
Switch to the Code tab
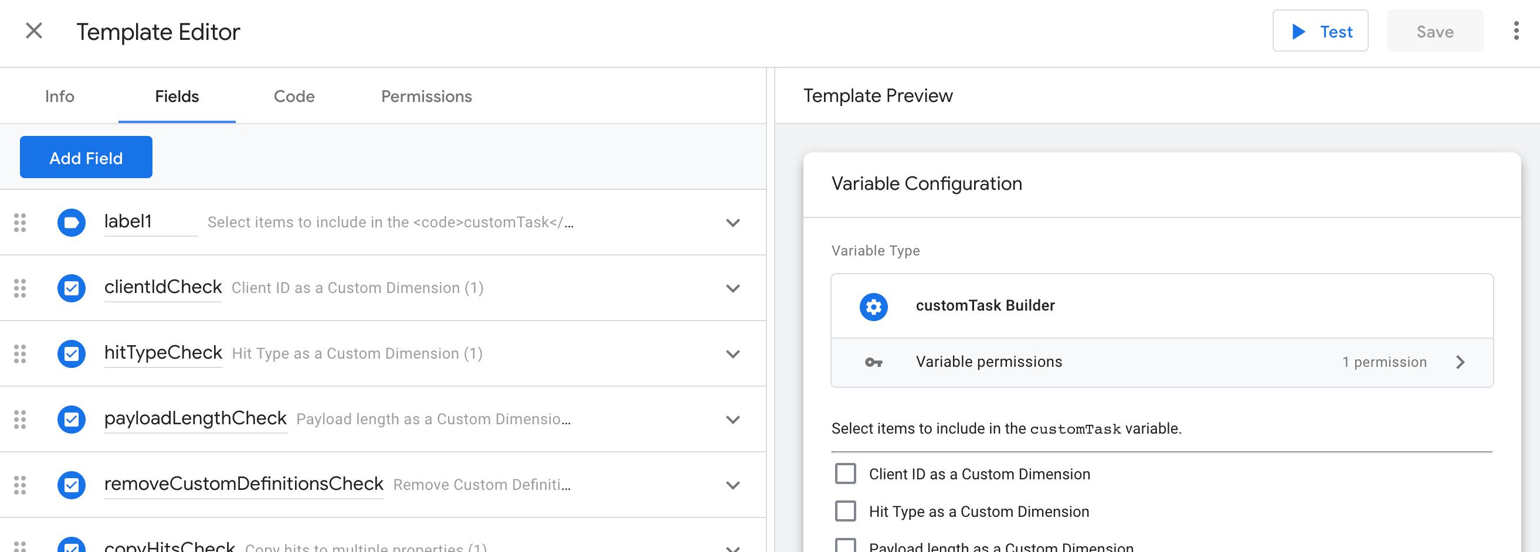(294, 96)
